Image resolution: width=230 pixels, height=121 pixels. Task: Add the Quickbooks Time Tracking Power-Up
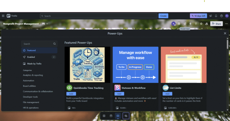[71, 94]
